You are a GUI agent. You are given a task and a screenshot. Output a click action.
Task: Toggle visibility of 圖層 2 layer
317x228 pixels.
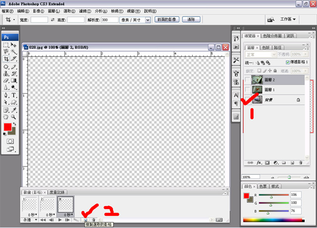tap(248, 80)
